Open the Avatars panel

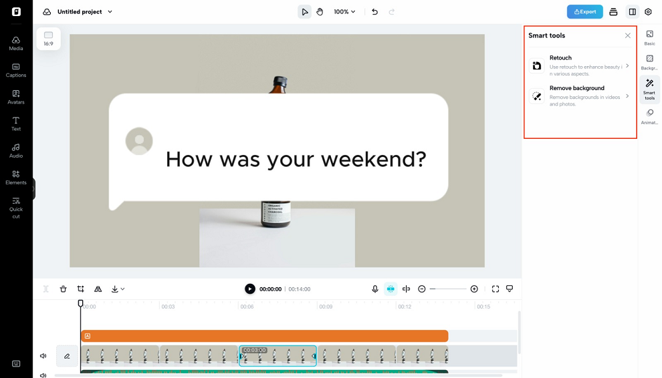[x=16, y=97]
